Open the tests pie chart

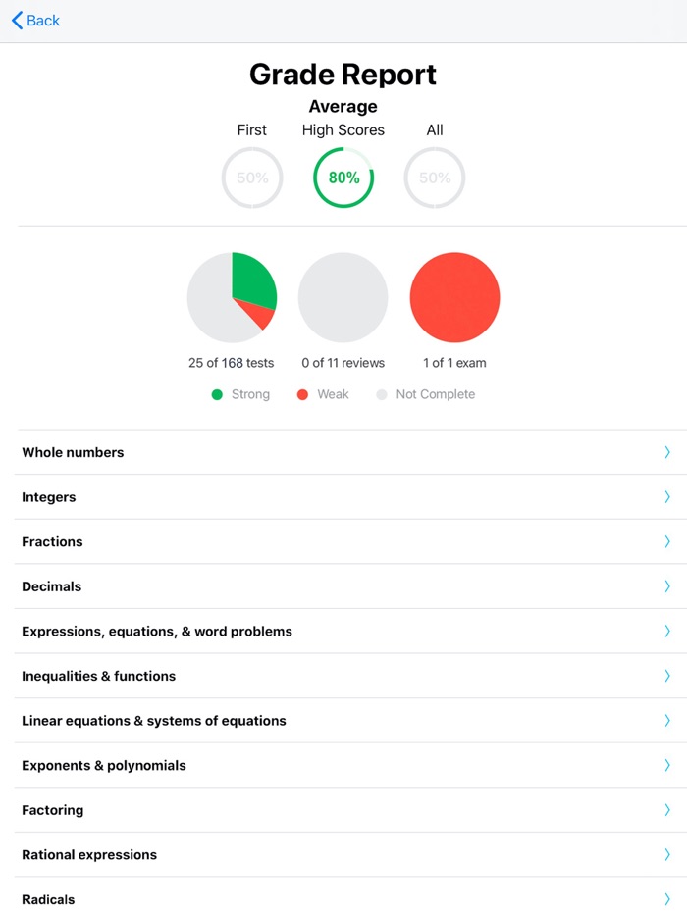coord(233,297)
